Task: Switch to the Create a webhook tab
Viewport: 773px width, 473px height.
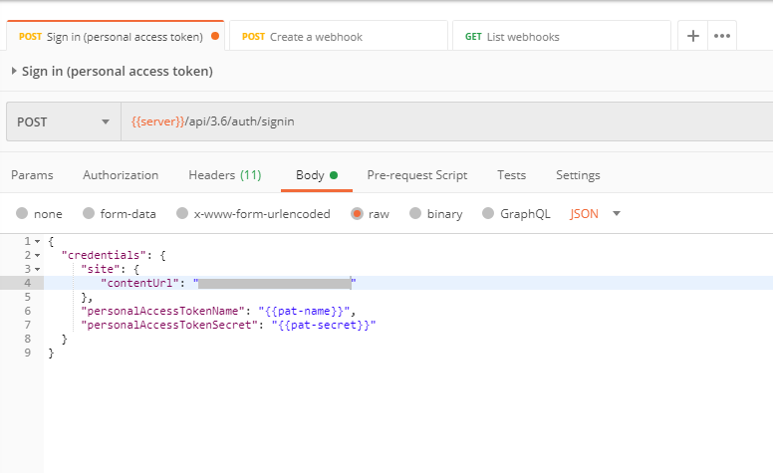Action: [338, 37]
